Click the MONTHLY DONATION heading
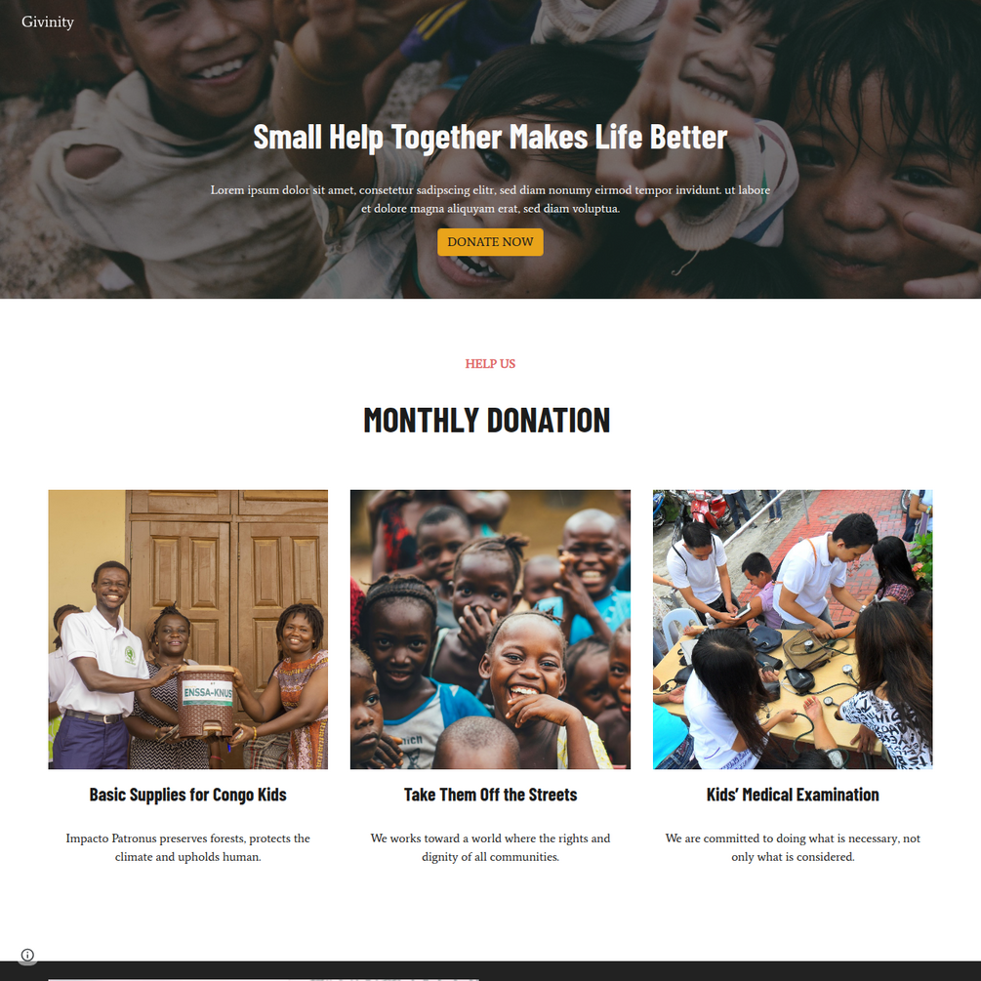The image size is (981, 981). pyautogui.click(x=487, y=421)
